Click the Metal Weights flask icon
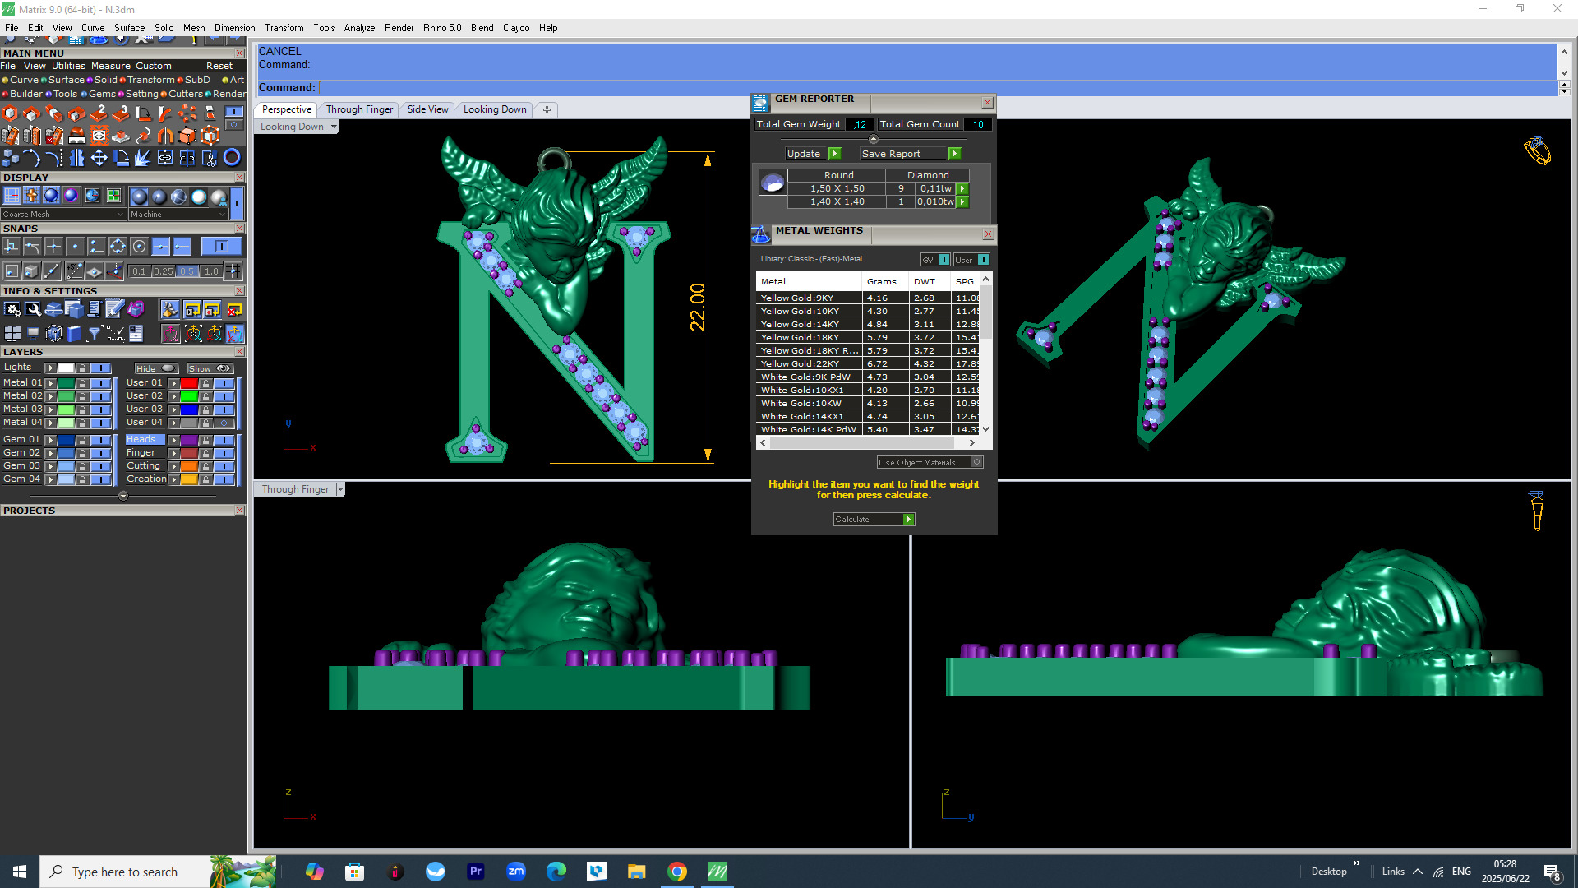 click(x=760, y=234)
